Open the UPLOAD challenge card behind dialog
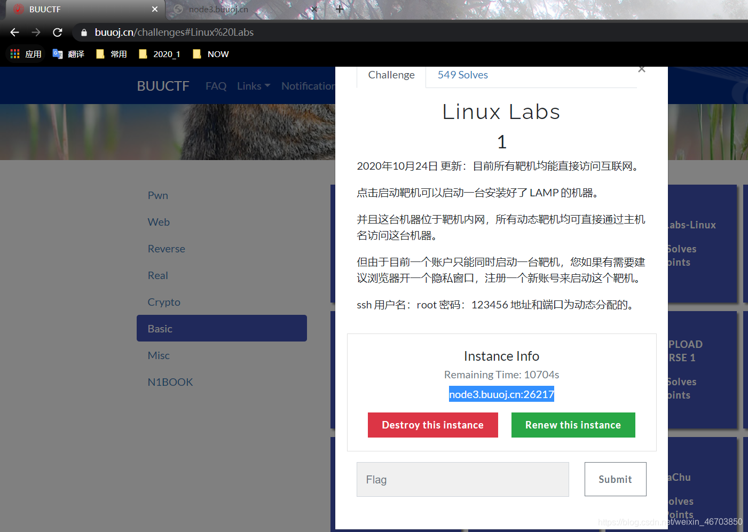Viewport: 748px width, 532px height. point(702,369)
